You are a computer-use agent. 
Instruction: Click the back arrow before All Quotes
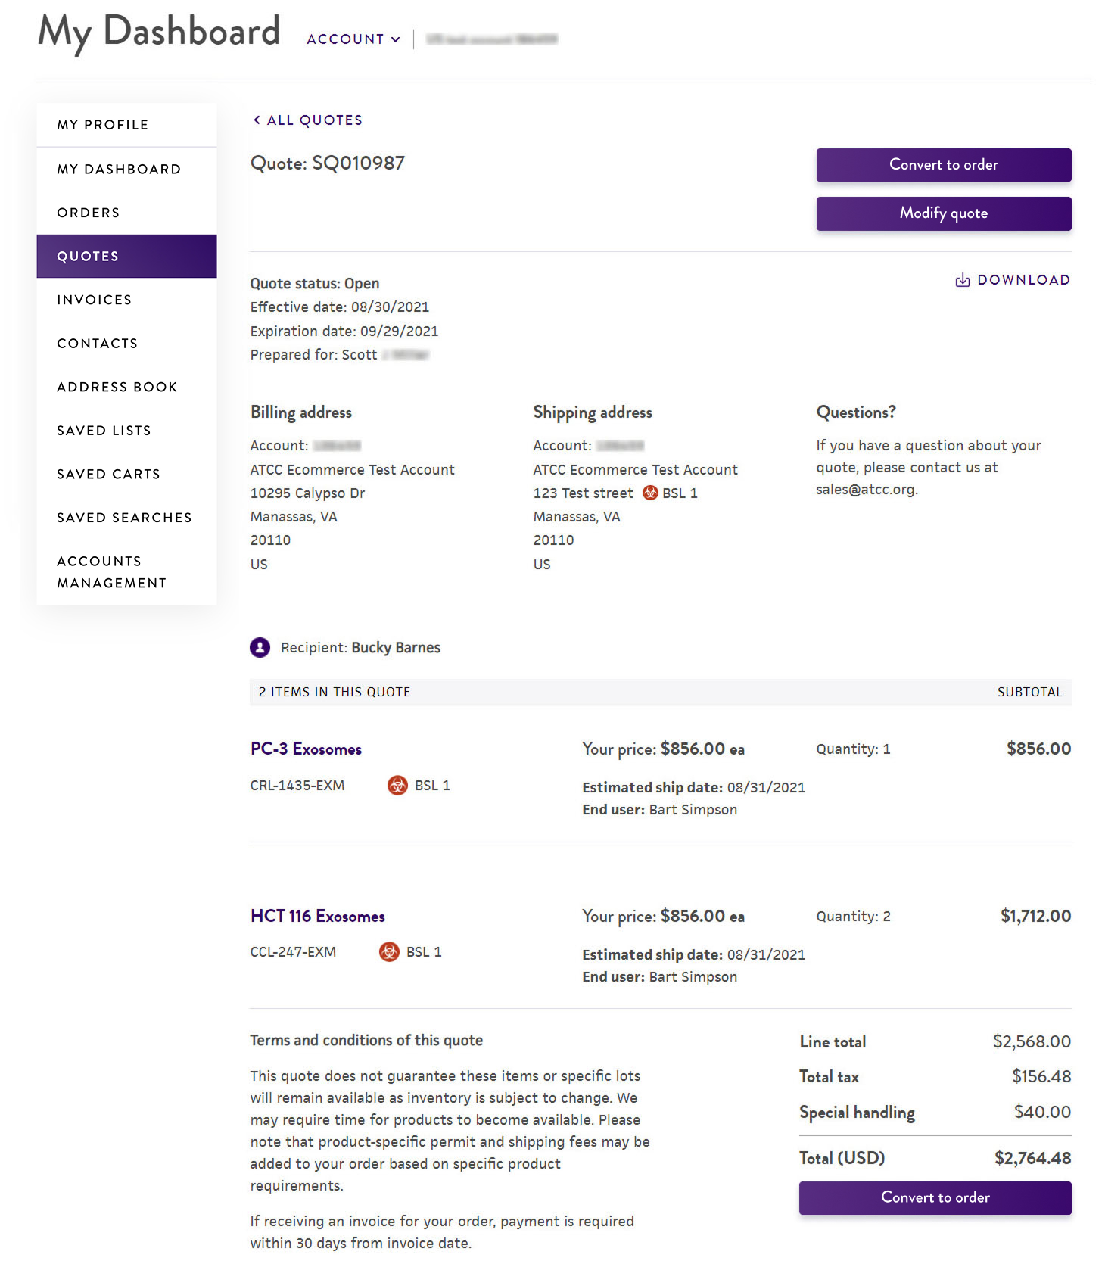[x=257, y=120]
